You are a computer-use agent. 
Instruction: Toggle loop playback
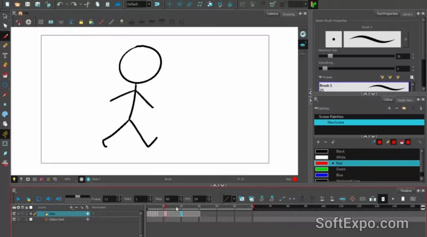pos(39,199)
